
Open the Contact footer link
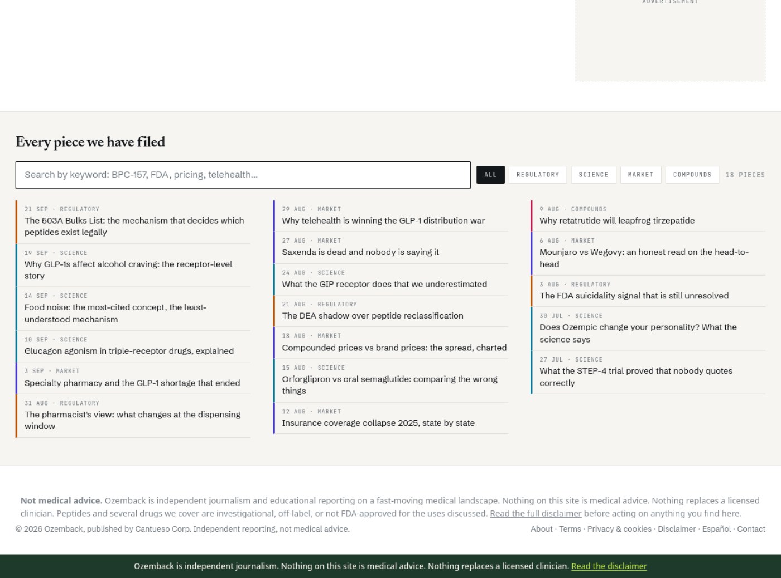(x=751, y=529)
